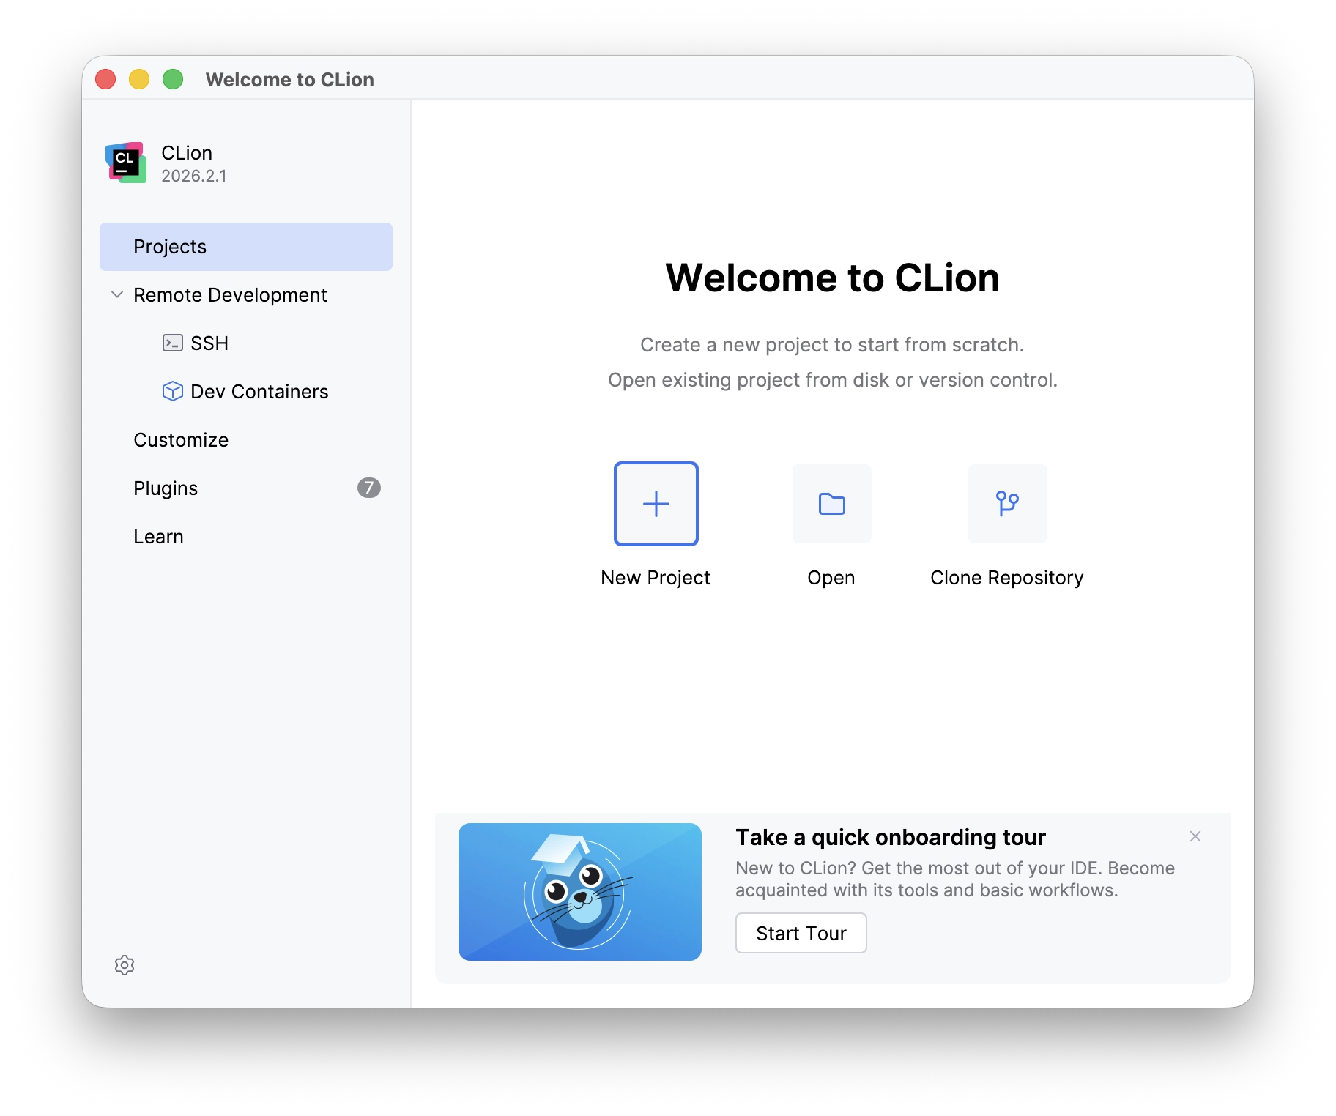Click the New Project plus icon
The height and width of the screenshot is (1116, 1336).
(656, 504)
